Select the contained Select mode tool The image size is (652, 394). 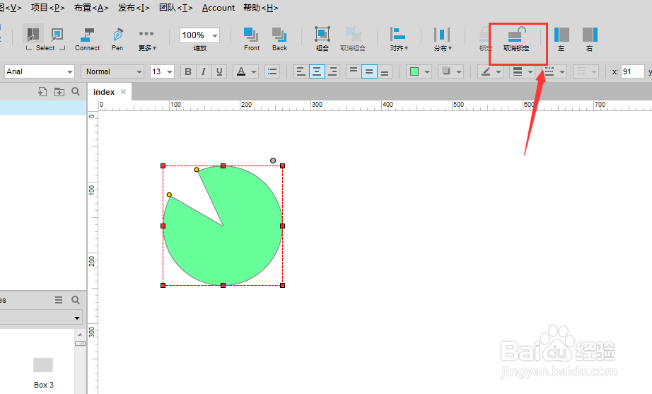tap(57, 35)
